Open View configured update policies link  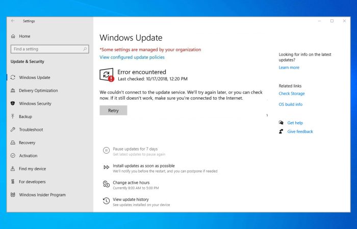point(132,57)
